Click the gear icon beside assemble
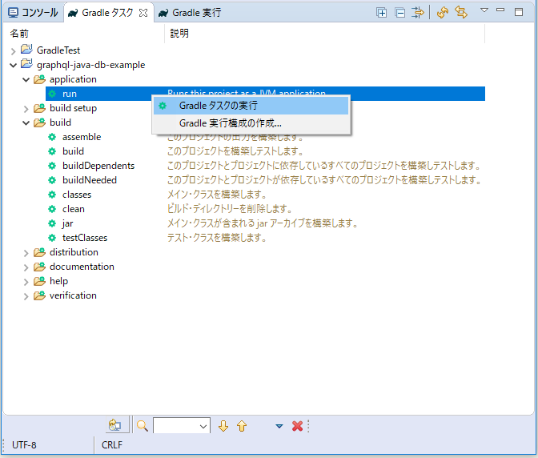This screenshot has height=458, width=538. (x=52, y=137)
